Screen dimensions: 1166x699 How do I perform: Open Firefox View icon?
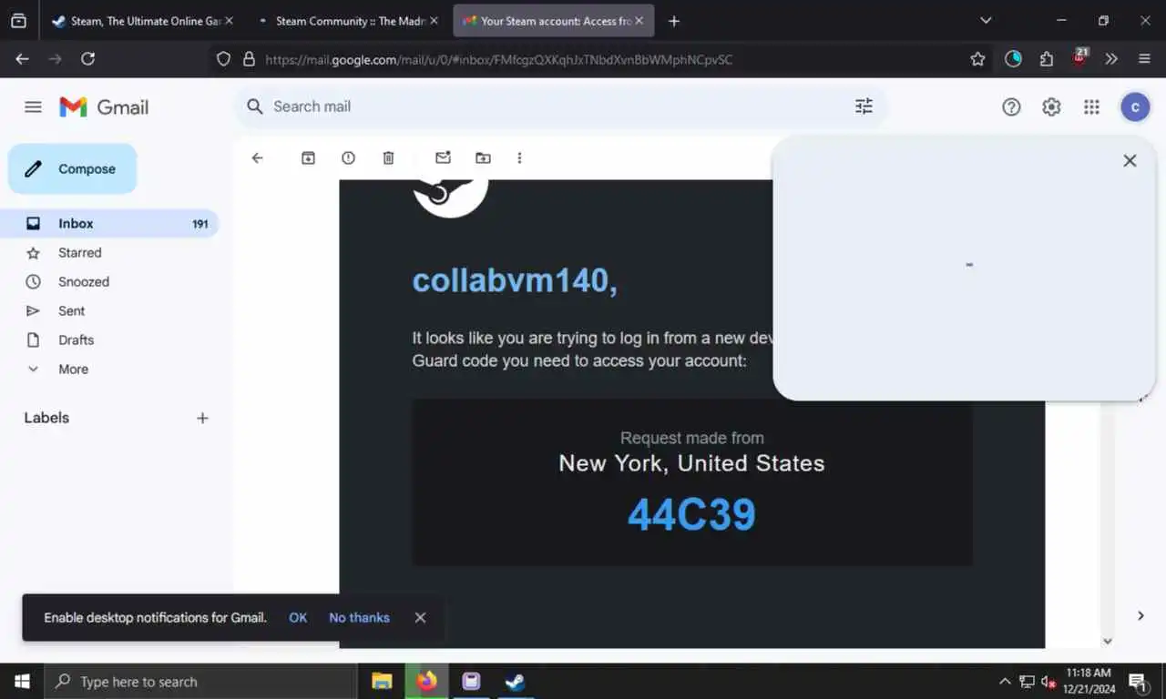(18, 21)
